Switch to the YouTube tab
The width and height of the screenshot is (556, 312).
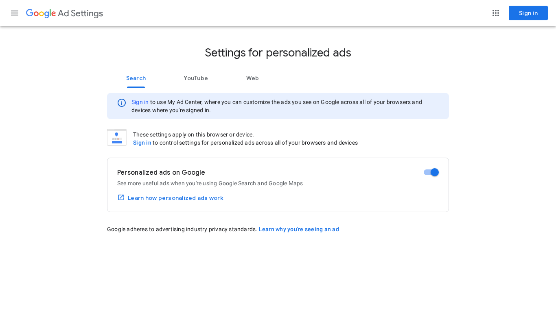click(196, 78)
